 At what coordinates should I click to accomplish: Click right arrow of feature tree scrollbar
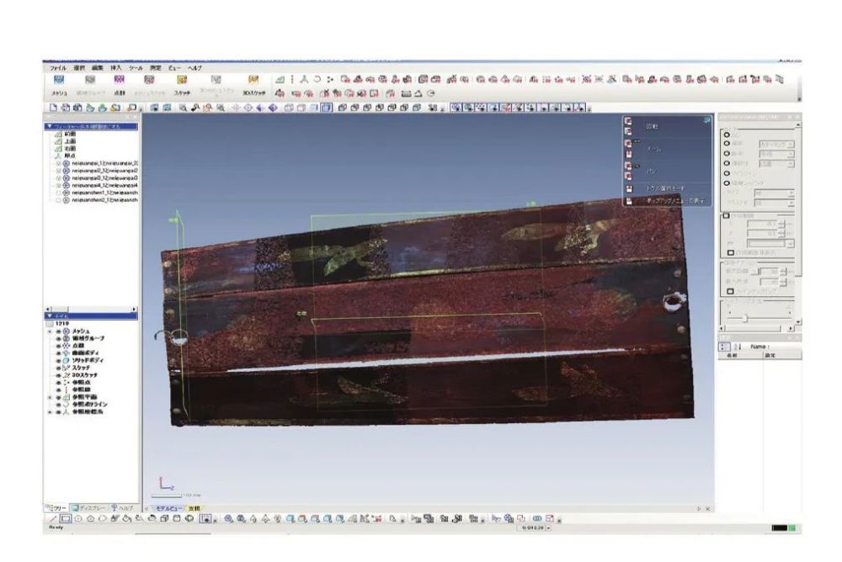134,309
